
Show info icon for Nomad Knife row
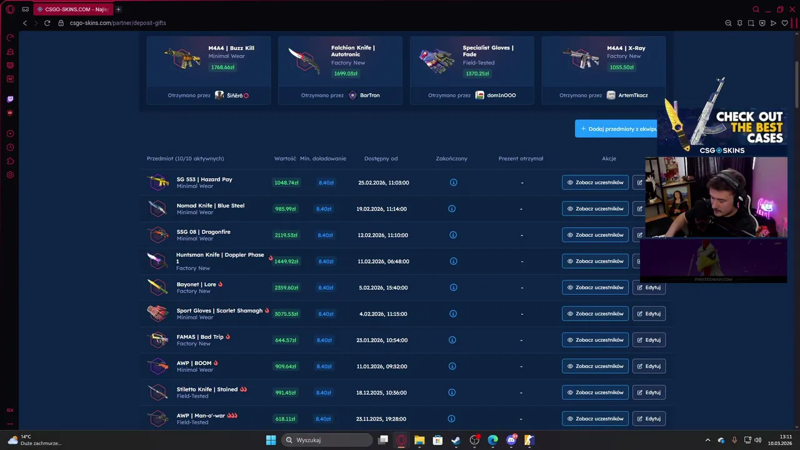[452, 209]
